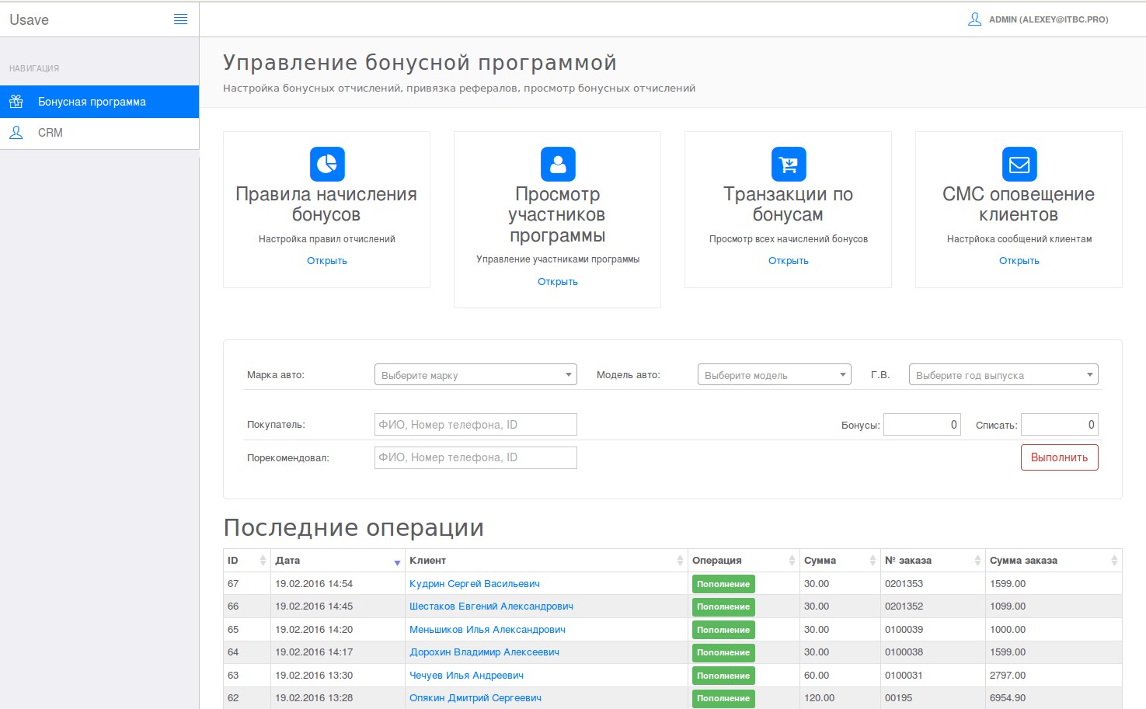Click Пополнение badge in row 63
The height and width of the screenshot is (709, 1146).
click(723, 676)
